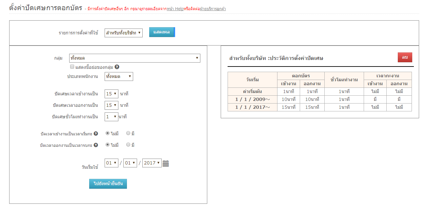Open ปัดเศษชั่วโมงทำงานเป็น minutes dropdown
Viewport: 426px width, 211px height.
(x=111, y=117)
